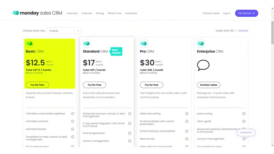Viewport: 274px width, 154px height.
Task: Show info for Sales forecasting
Action: [187, 114]
